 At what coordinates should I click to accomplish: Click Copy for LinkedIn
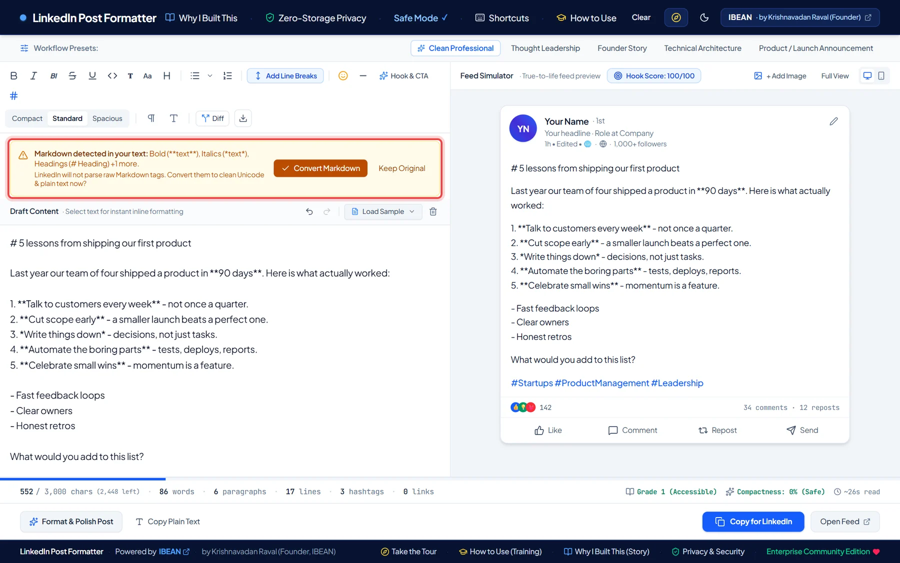coord(753,521)
